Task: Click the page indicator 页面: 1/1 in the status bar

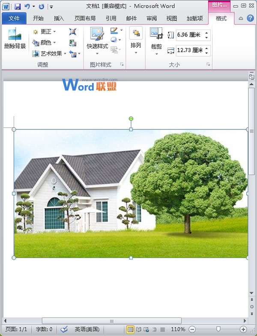Action: [16, 329]
